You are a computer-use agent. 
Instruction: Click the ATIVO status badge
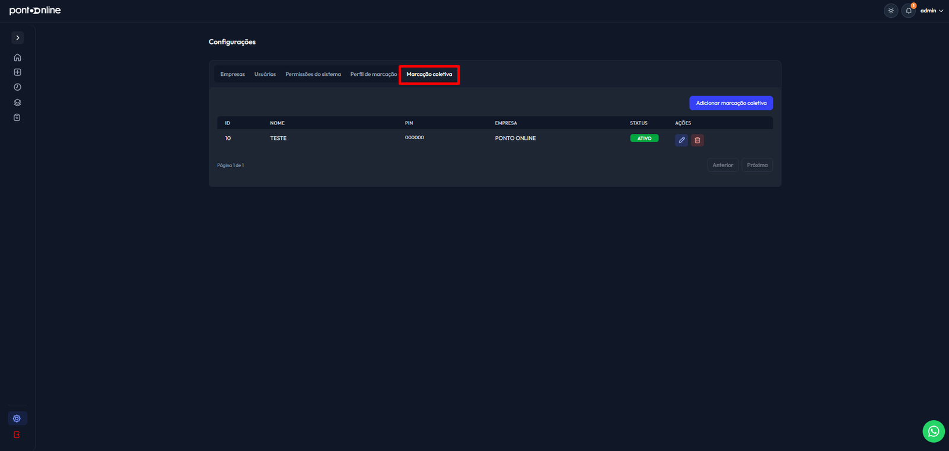tap(644, 138)
